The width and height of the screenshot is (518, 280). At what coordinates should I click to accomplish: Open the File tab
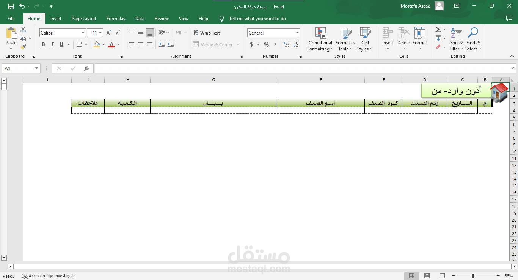11,19
